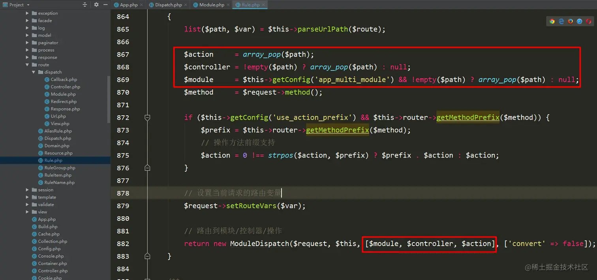Expand the exception folder

tap(27, 13)
